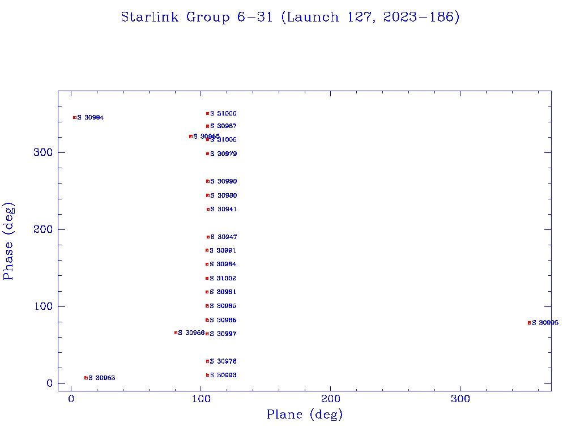Screen dimensions: 580x435
Task: Select the satellite label S 30984
Action: click(223, 264)
